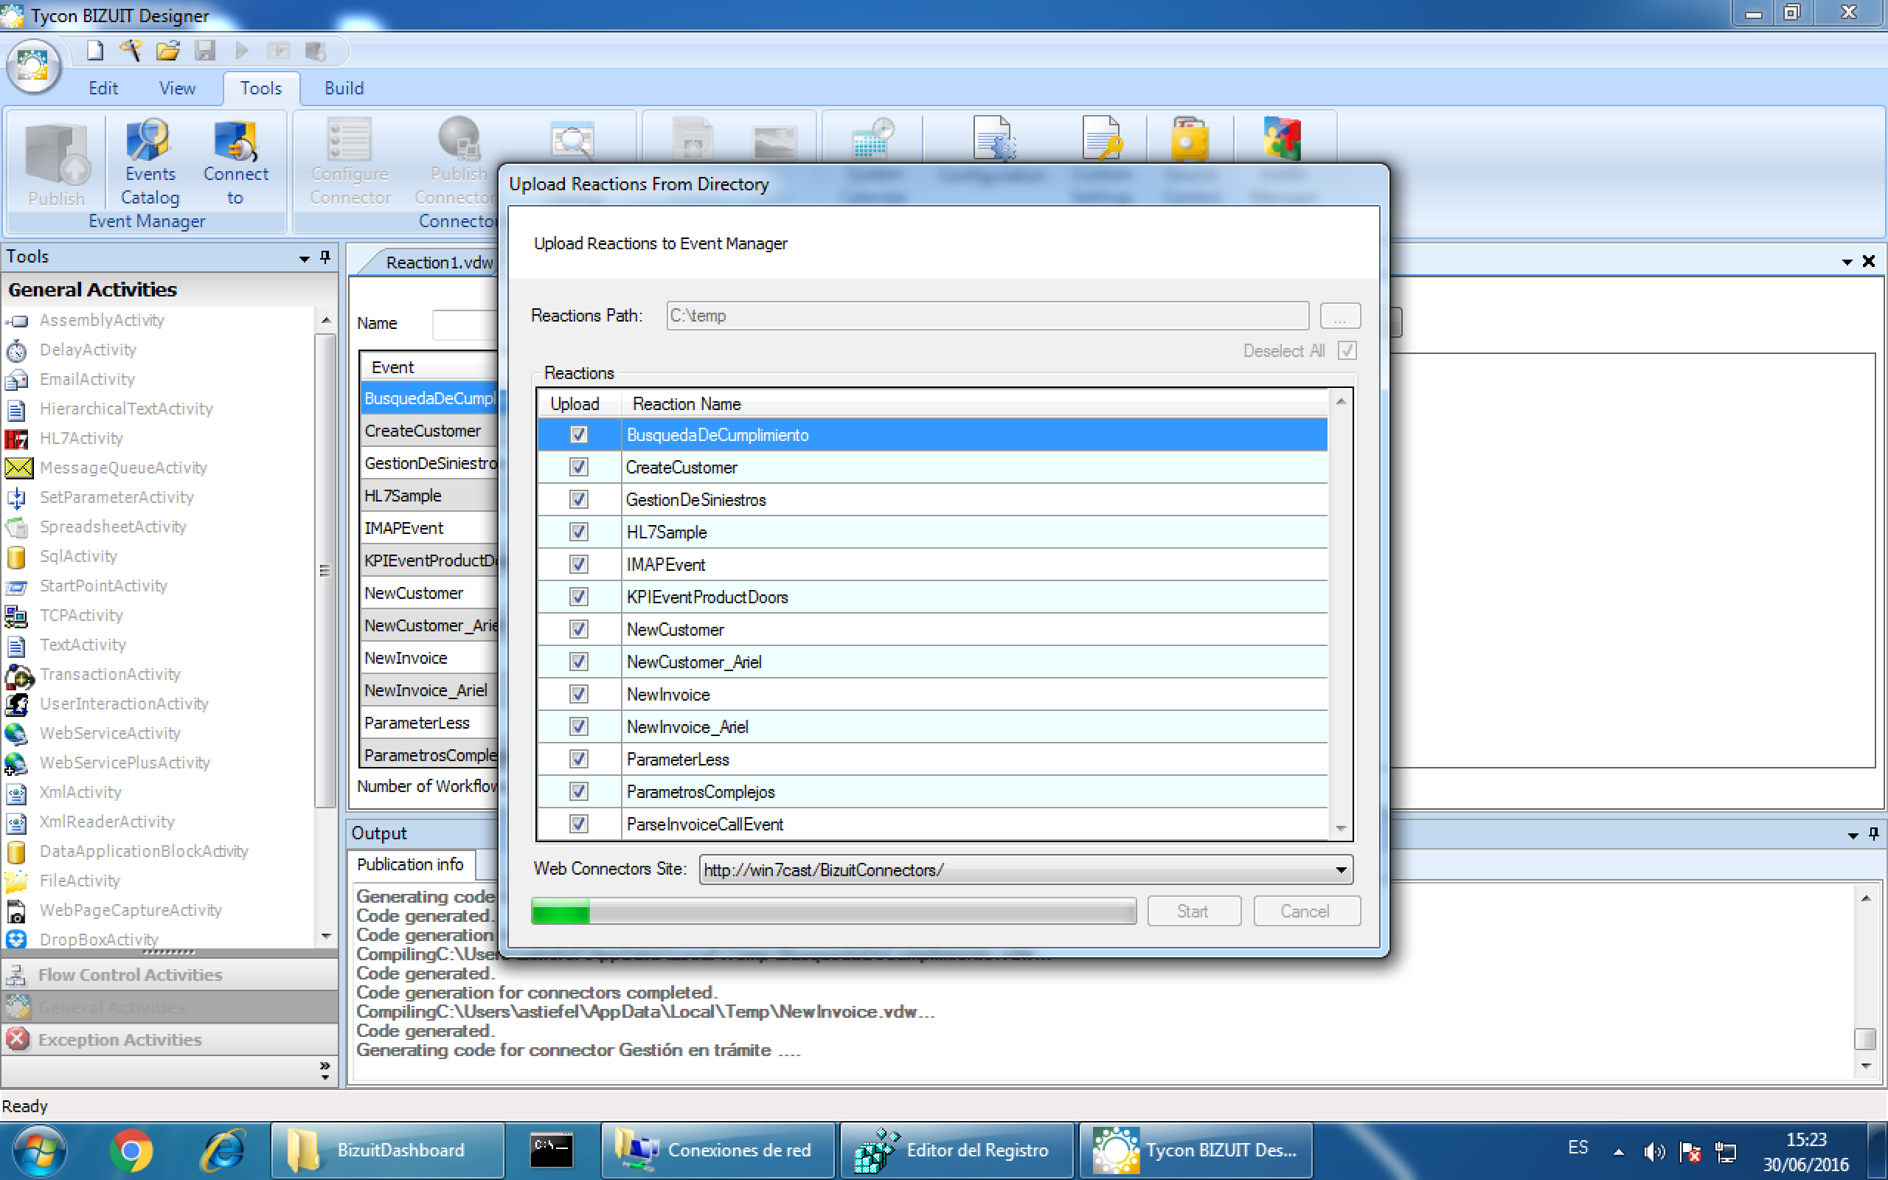The height and width of the screenshot is (1180, 1888).
Task: Uncheck upload for HL7Sample
Action: coord(578,532)
